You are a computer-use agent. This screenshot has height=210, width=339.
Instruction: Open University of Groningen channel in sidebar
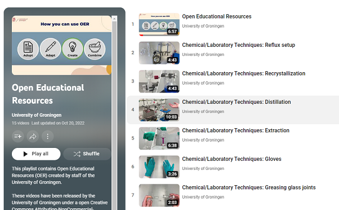(37, 115)
